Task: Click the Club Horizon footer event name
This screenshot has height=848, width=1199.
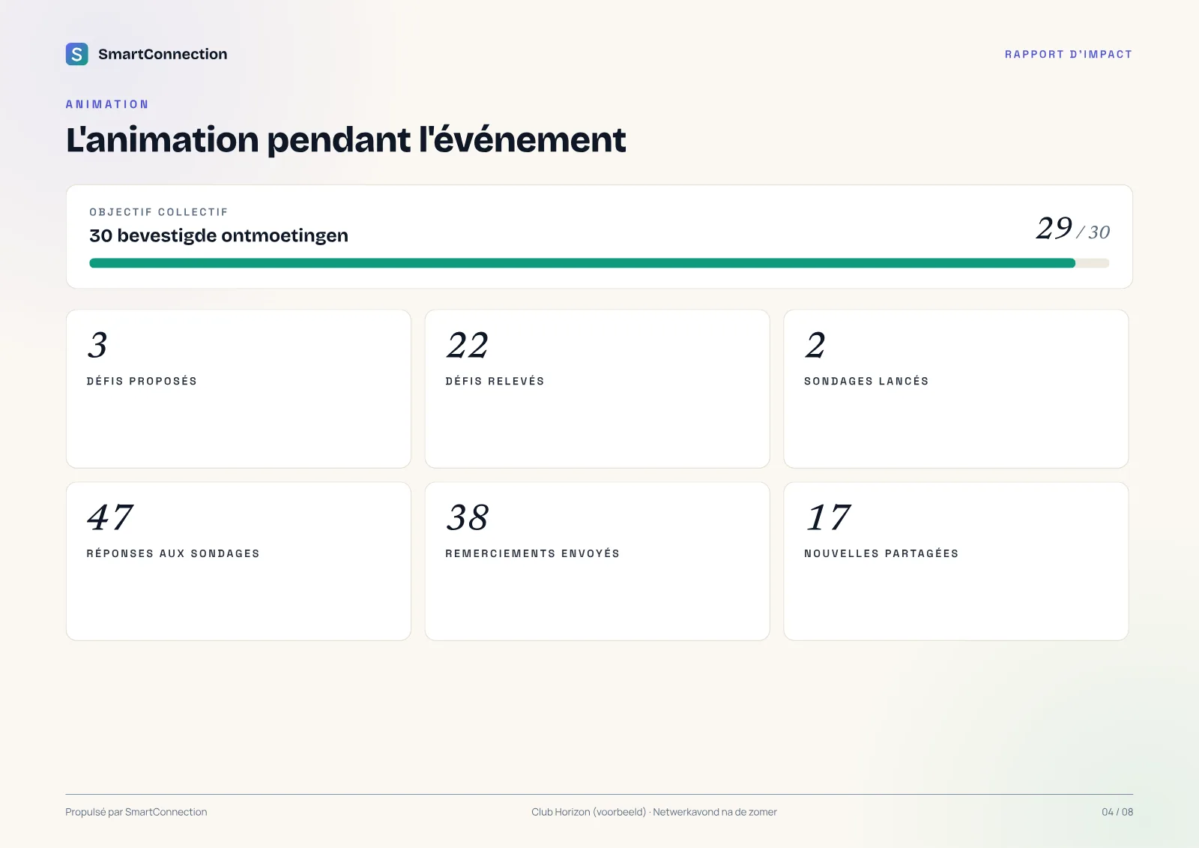Action: coord(589,812)
